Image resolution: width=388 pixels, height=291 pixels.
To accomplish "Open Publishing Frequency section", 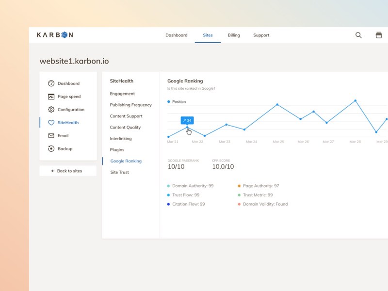I will 130,105.
